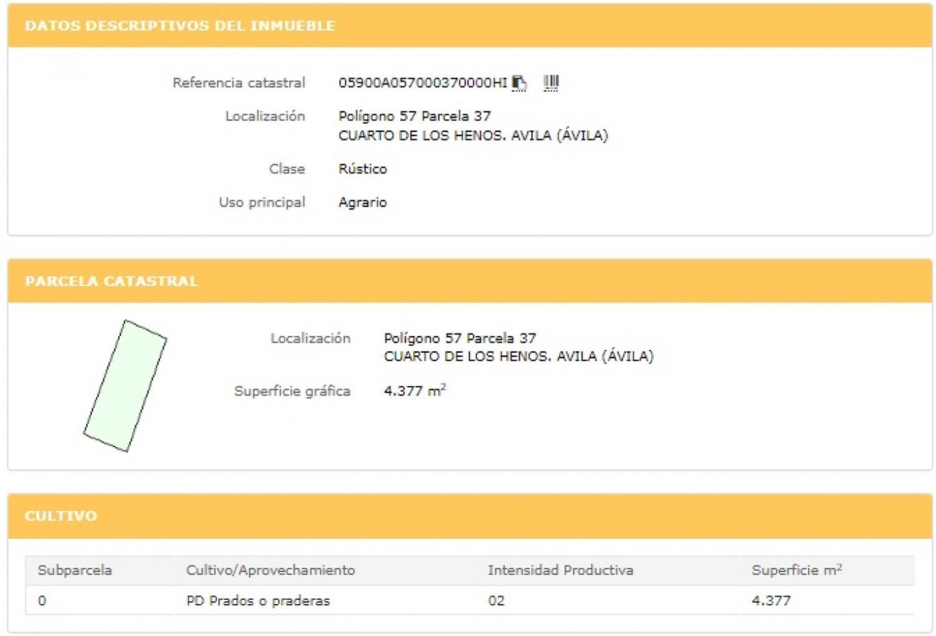This screenshot has width=936, height=636.
Task: Click the 'Parcela catastral' section header
Action: [111, 281]
